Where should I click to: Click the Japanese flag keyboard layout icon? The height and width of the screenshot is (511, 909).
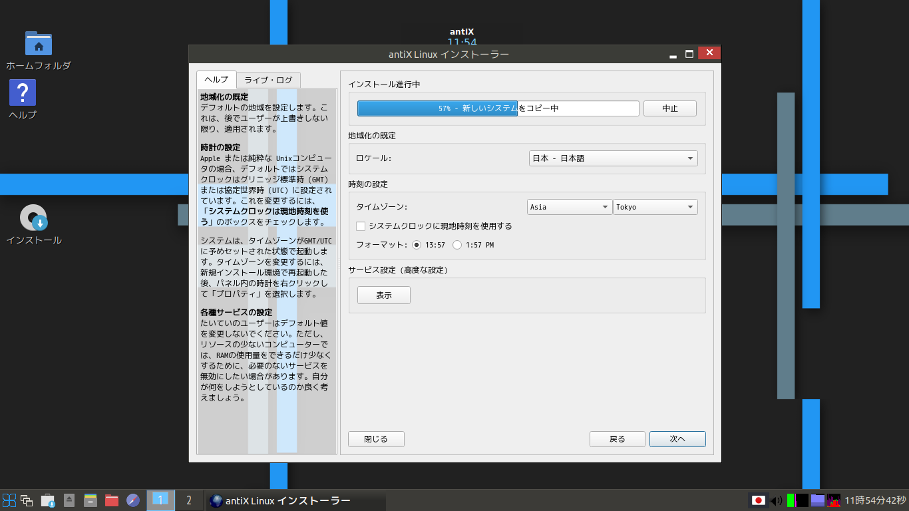758,500
